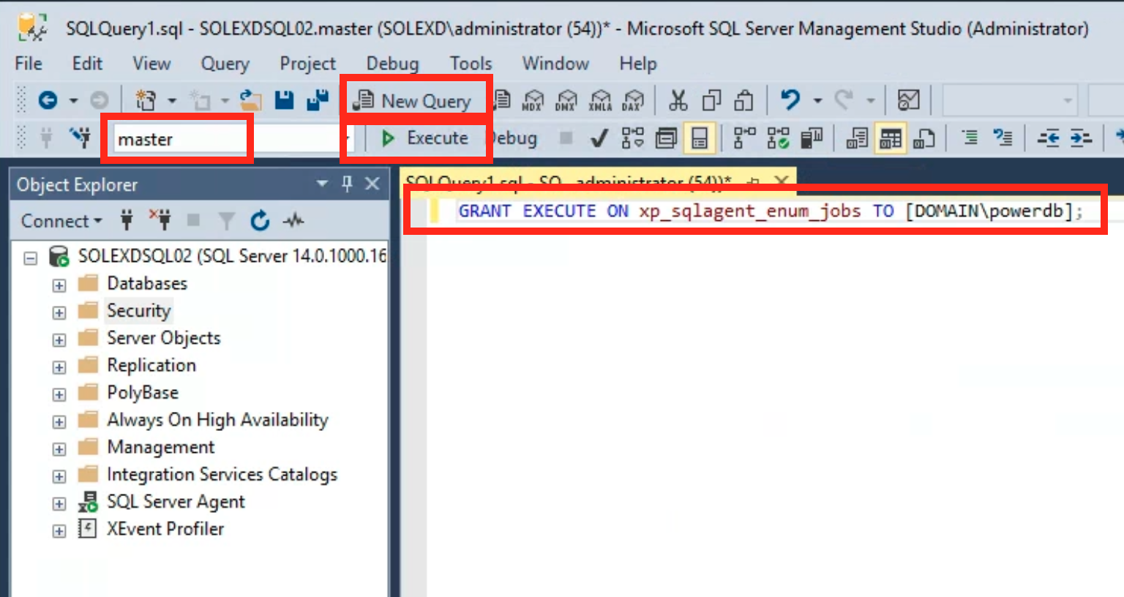Expand the SQL Server Agent node

[59, 503]
